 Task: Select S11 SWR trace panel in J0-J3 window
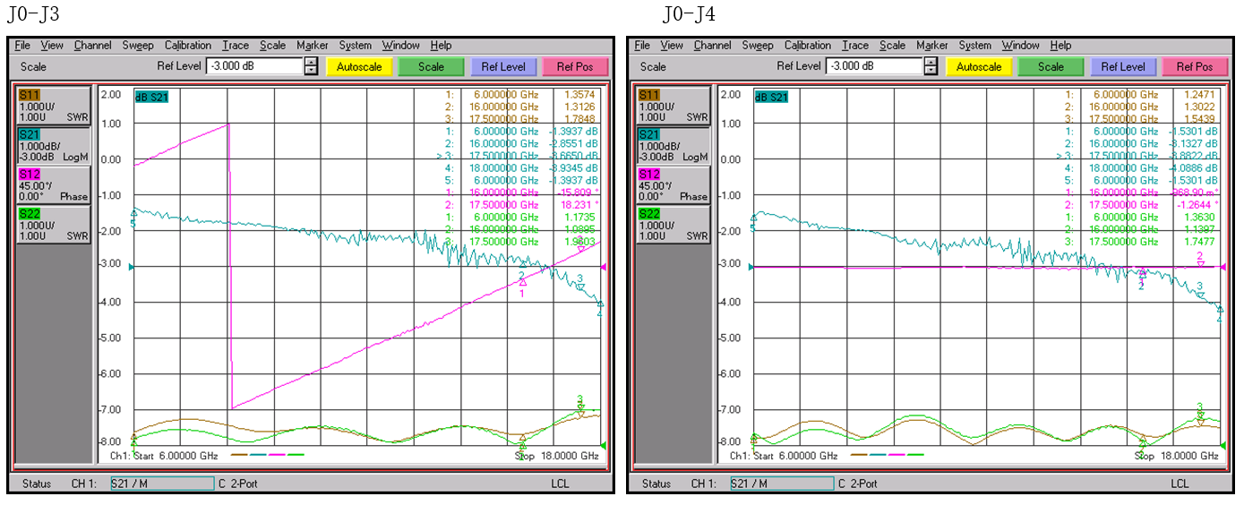[53, 106]
